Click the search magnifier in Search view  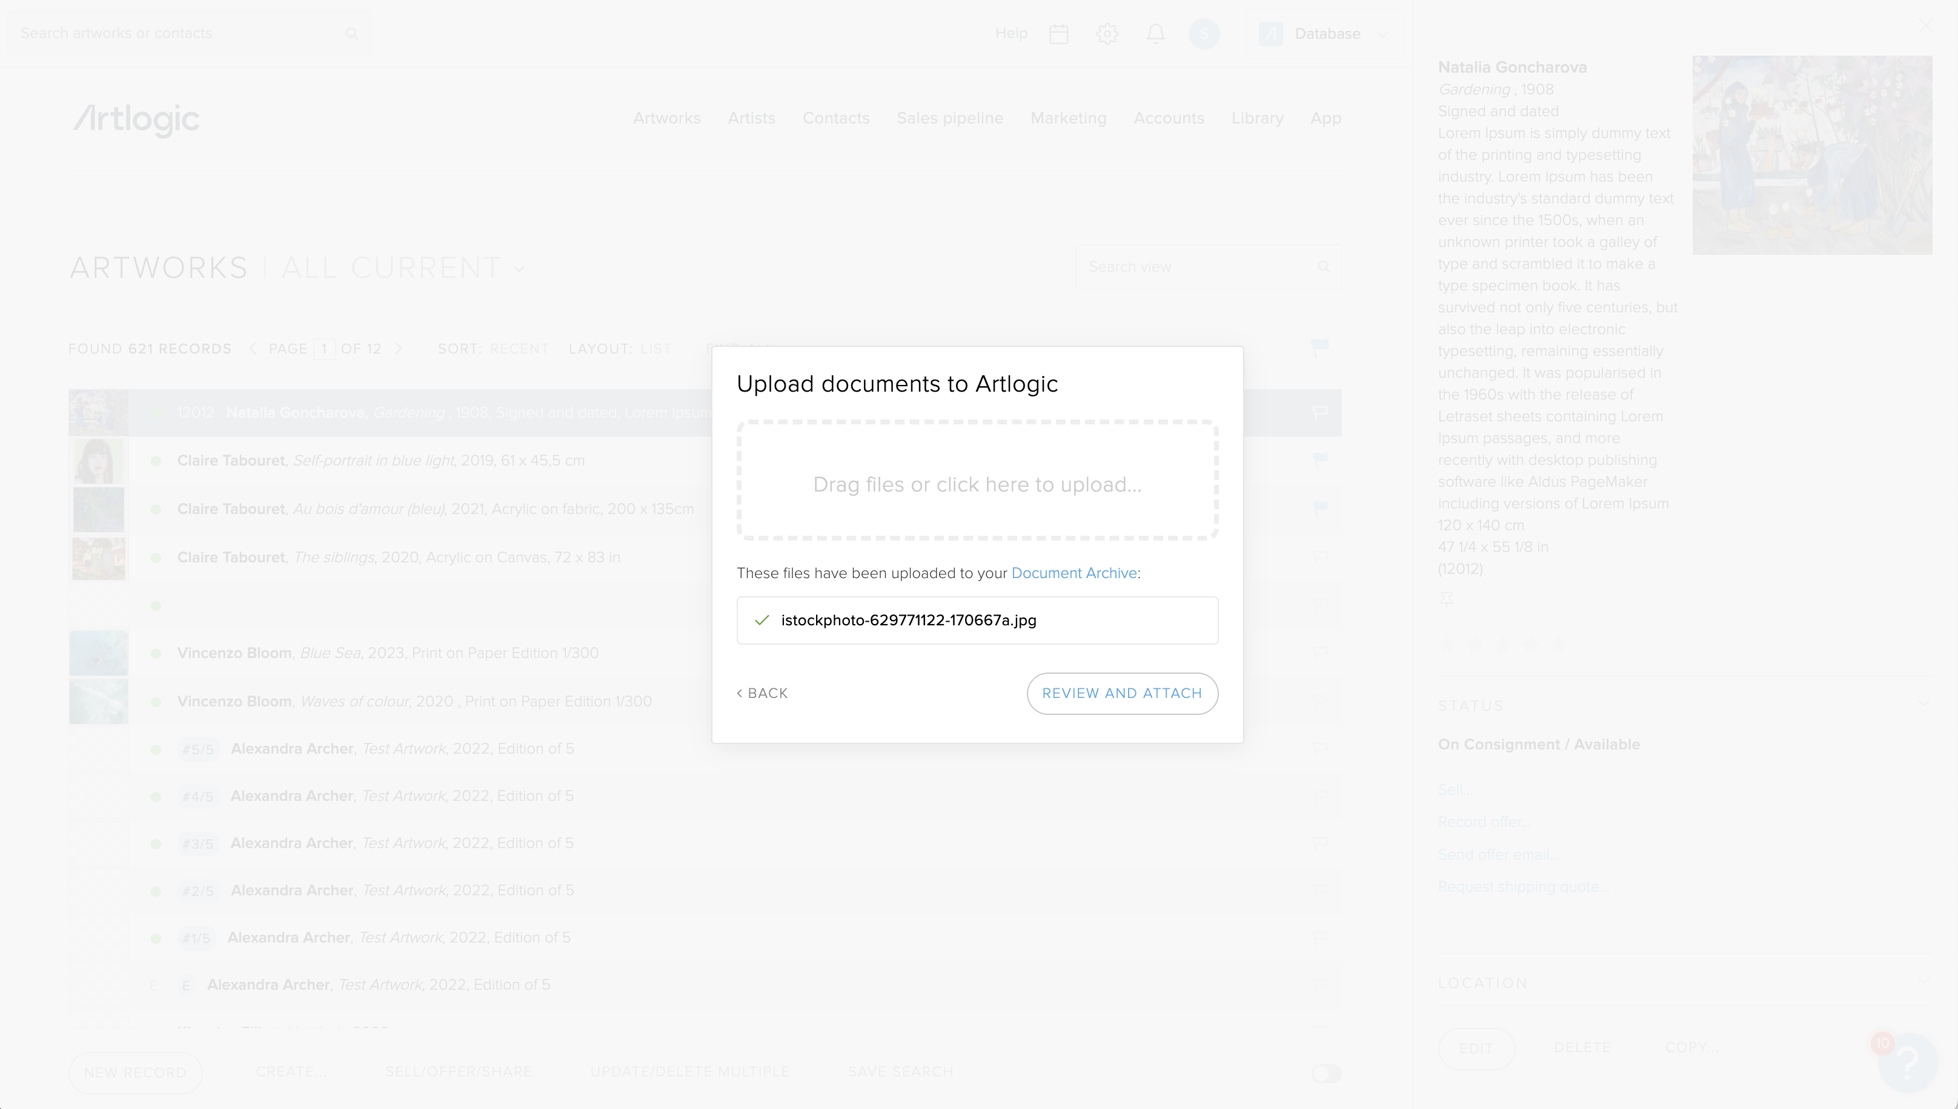tap(1323, 266)
